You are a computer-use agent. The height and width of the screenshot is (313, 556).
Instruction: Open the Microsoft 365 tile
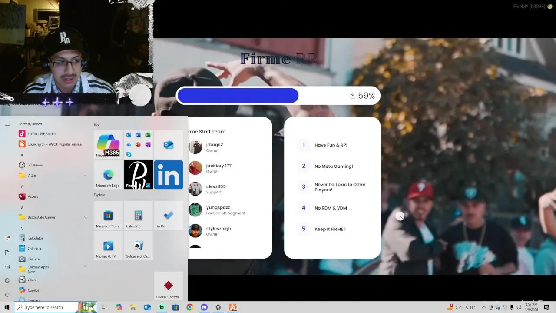(x=108, y=145)
